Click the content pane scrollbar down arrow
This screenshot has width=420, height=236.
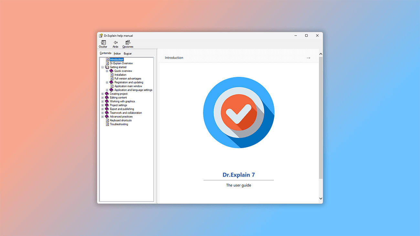321,199
